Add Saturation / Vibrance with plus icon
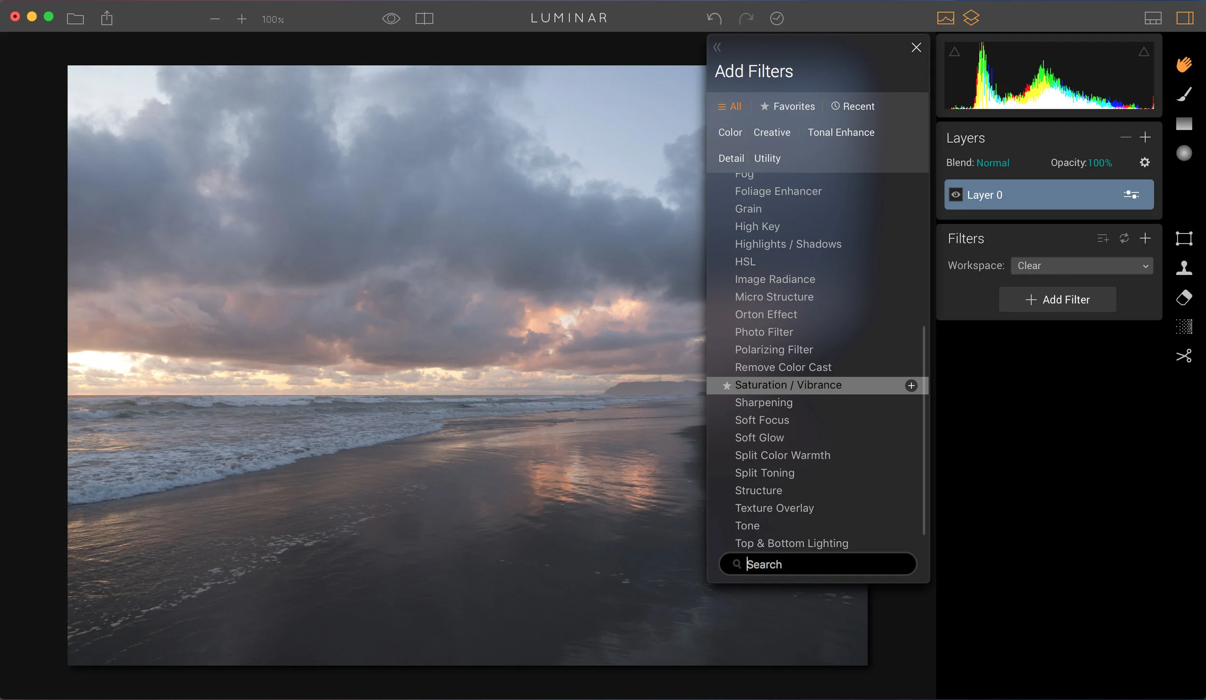 pos(911,385)
